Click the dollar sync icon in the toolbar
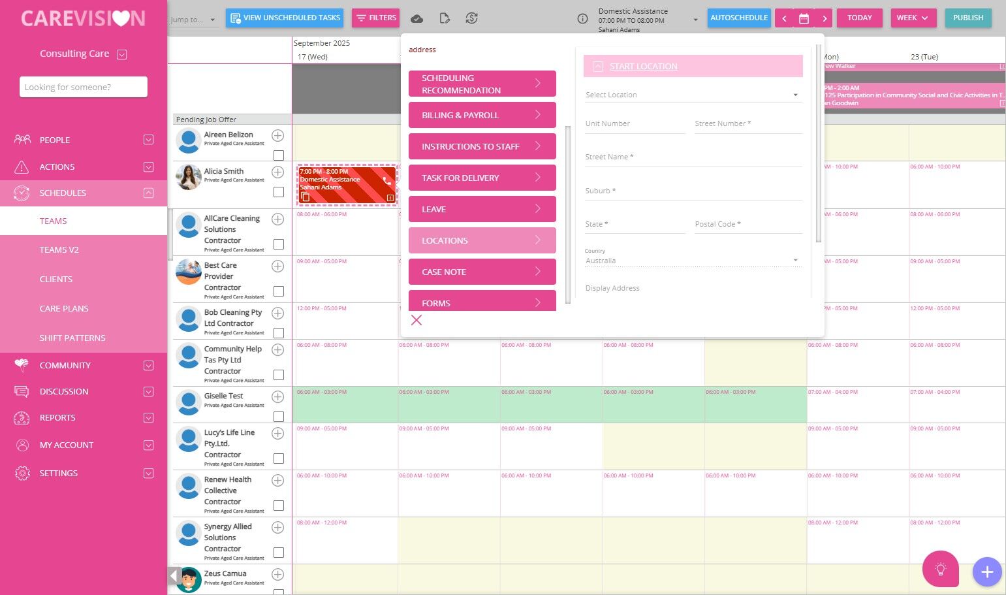Screen dimensions: 1006x595 (472, 18)
